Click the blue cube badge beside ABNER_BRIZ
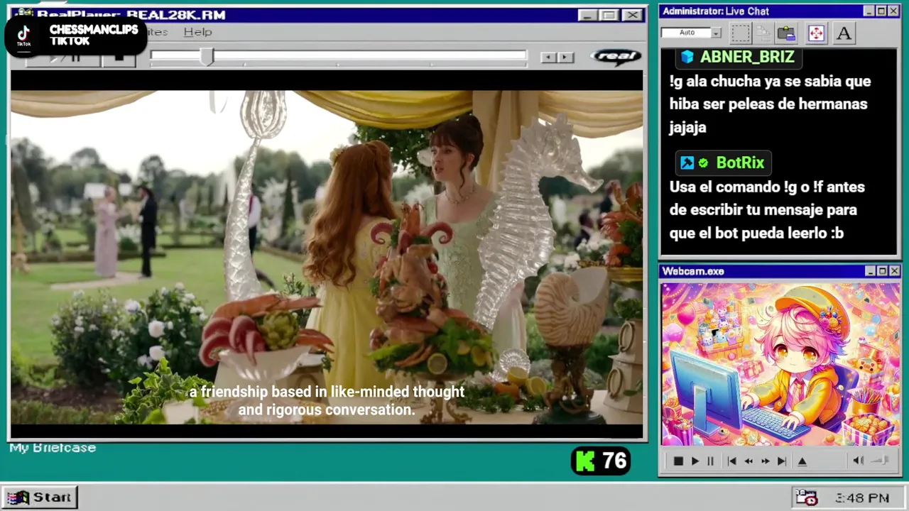The height and width of the screenshot is (511, 909). pyautogui.click(x=687, y=57)
